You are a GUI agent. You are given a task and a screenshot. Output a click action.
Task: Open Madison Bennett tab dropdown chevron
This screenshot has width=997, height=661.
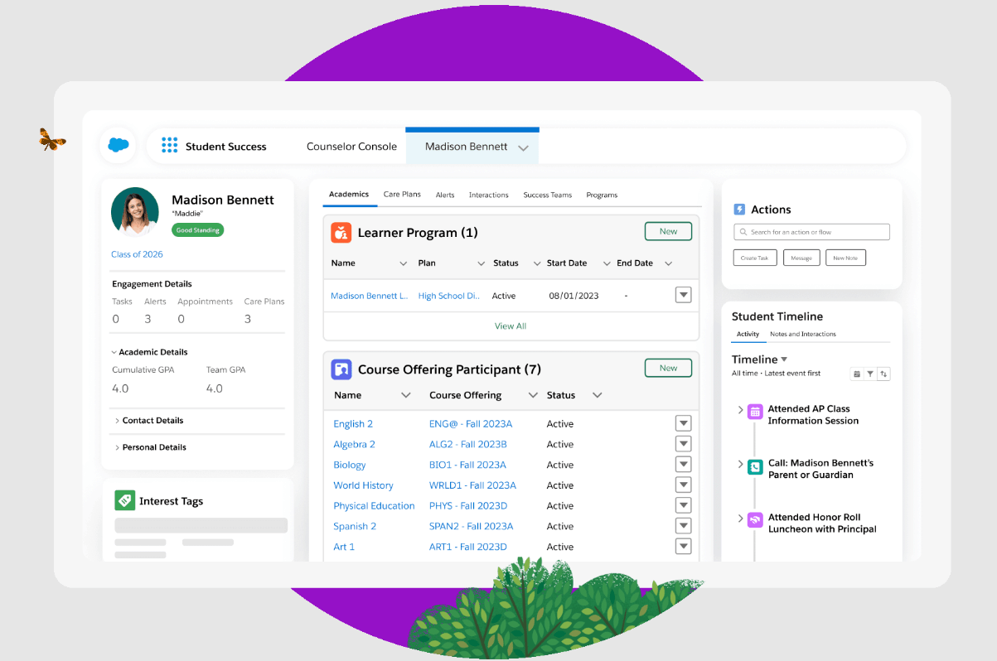pyautogui.click(x=523, y=147)
